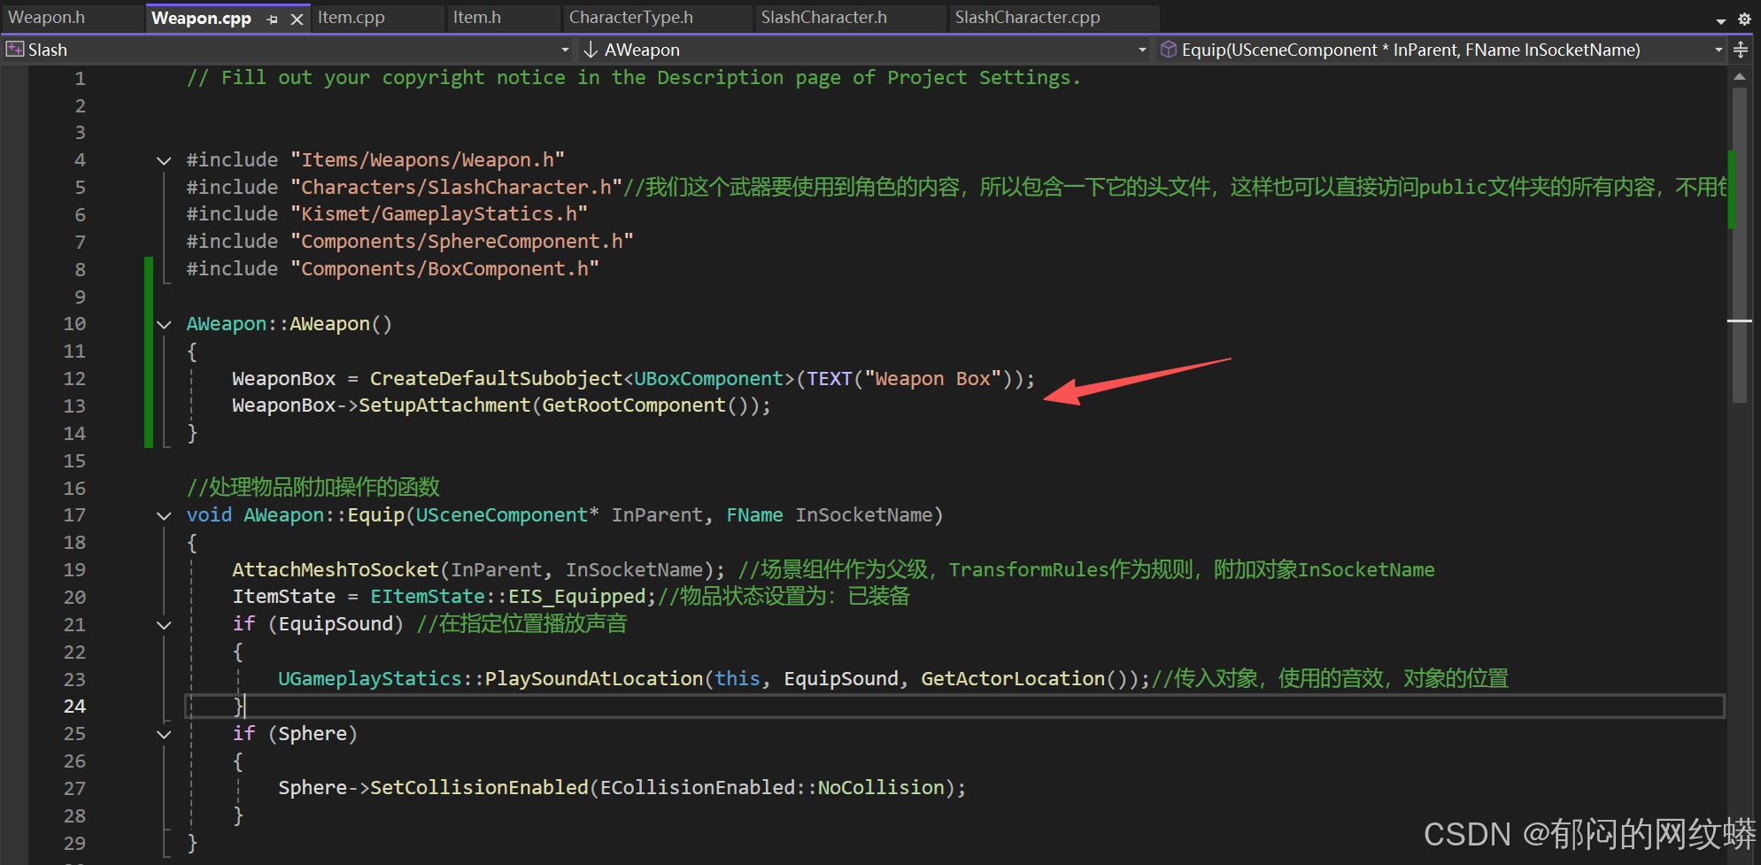This screenshot has height=865, width=1761.
Task: Click line number 24 in the margin
Action: pos(75,707)
